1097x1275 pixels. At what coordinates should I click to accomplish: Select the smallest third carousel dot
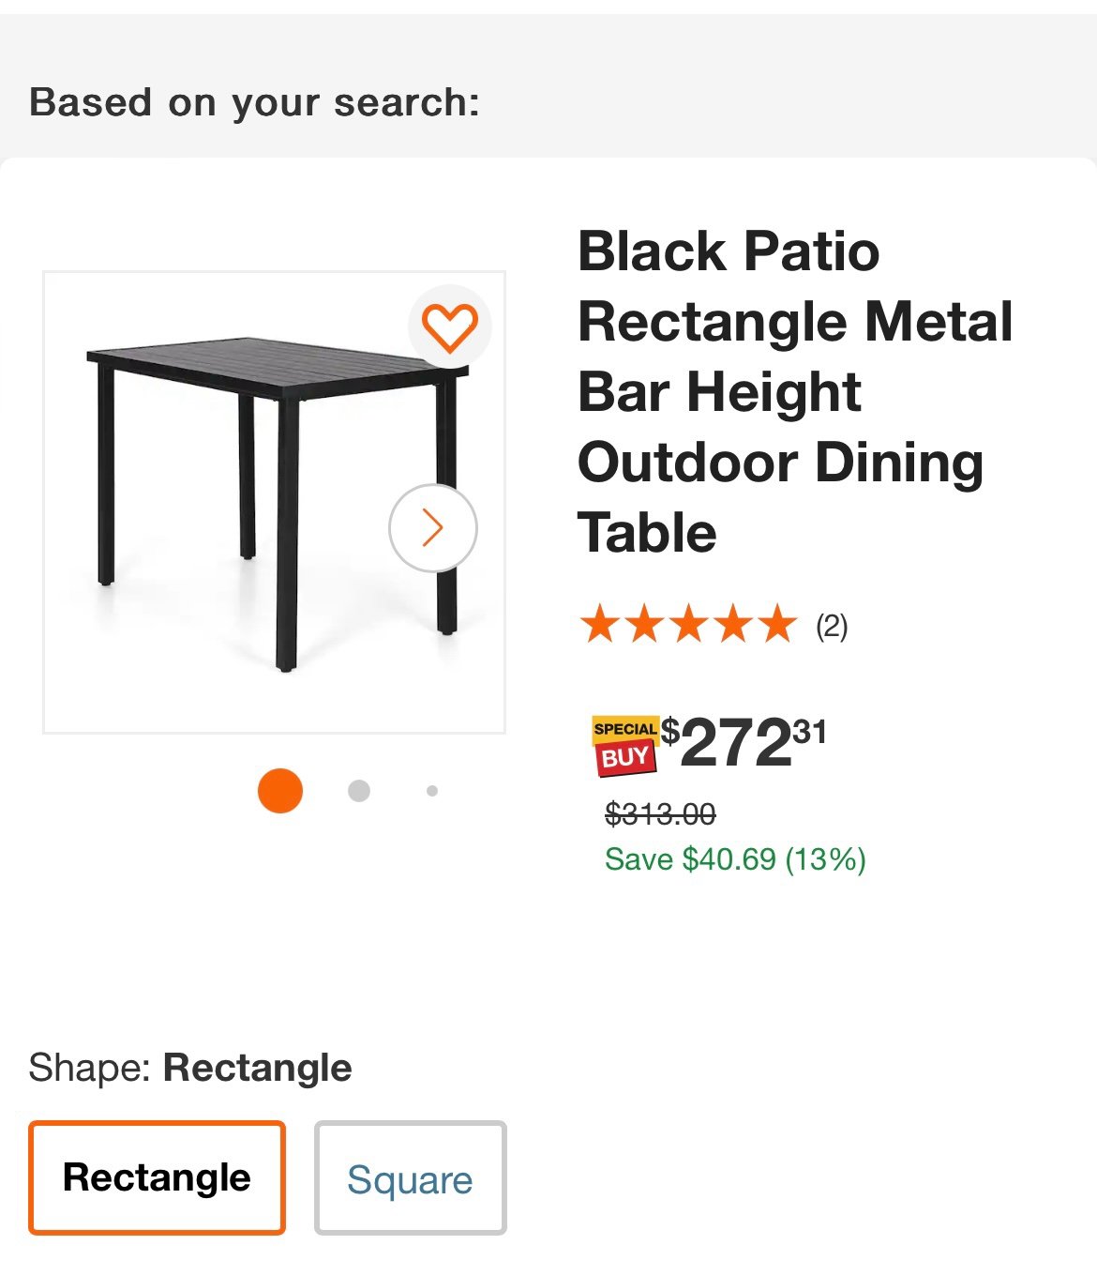[431, 791]
